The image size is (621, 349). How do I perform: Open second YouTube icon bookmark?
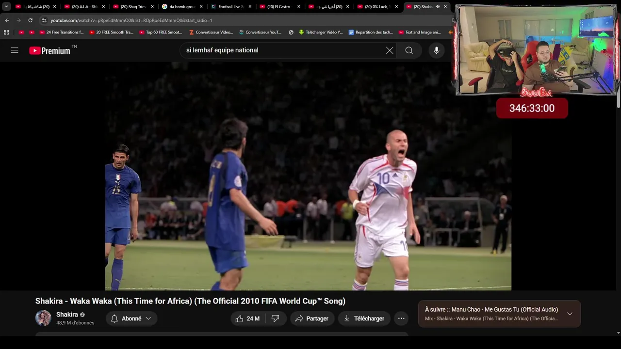pos(32,32)
